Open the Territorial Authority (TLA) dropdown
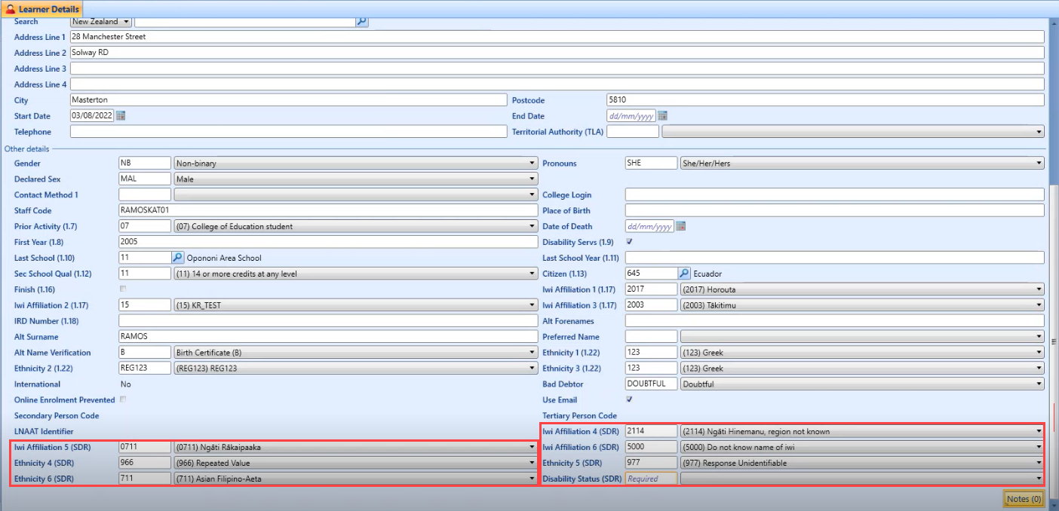 (853, 132)
